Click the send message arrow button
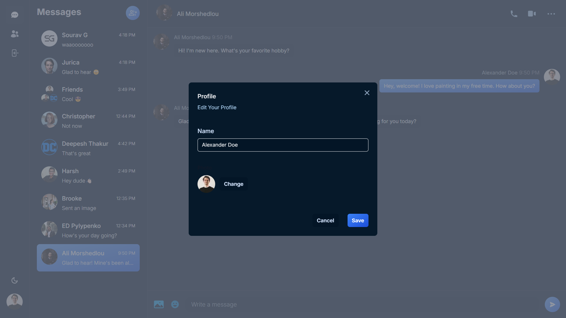The width and height of the screenshot is (566, 318). point(552,304)
